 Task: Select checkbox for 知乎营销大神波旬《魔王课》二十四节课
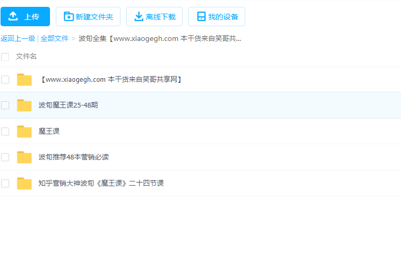click(5, 184)
